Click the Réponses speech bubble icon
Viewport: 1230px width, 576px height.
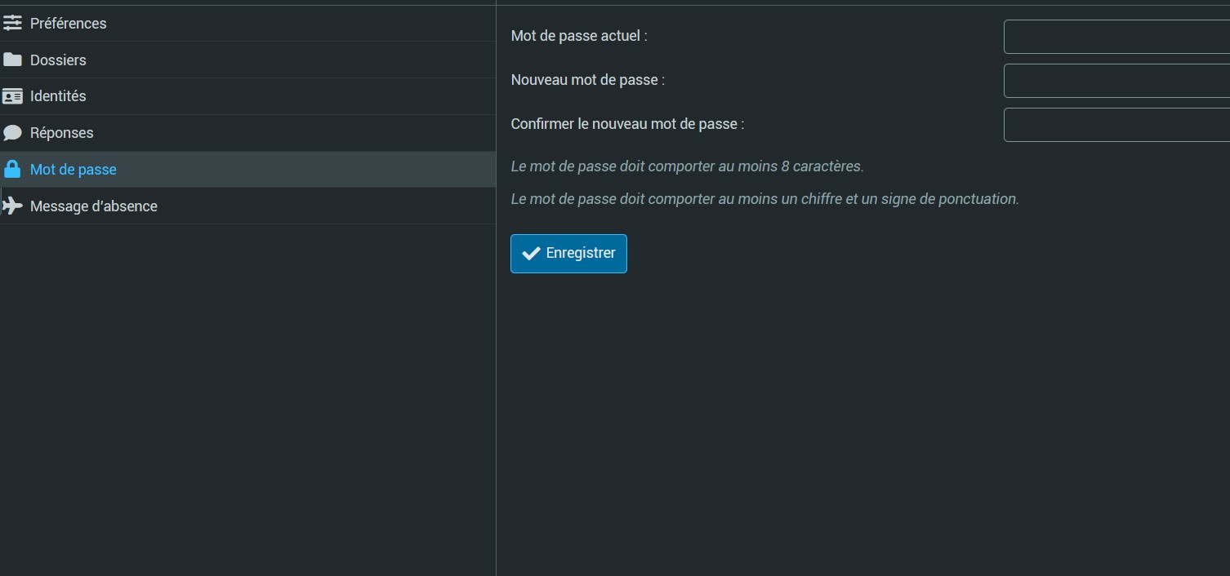(x=12, y=133)
